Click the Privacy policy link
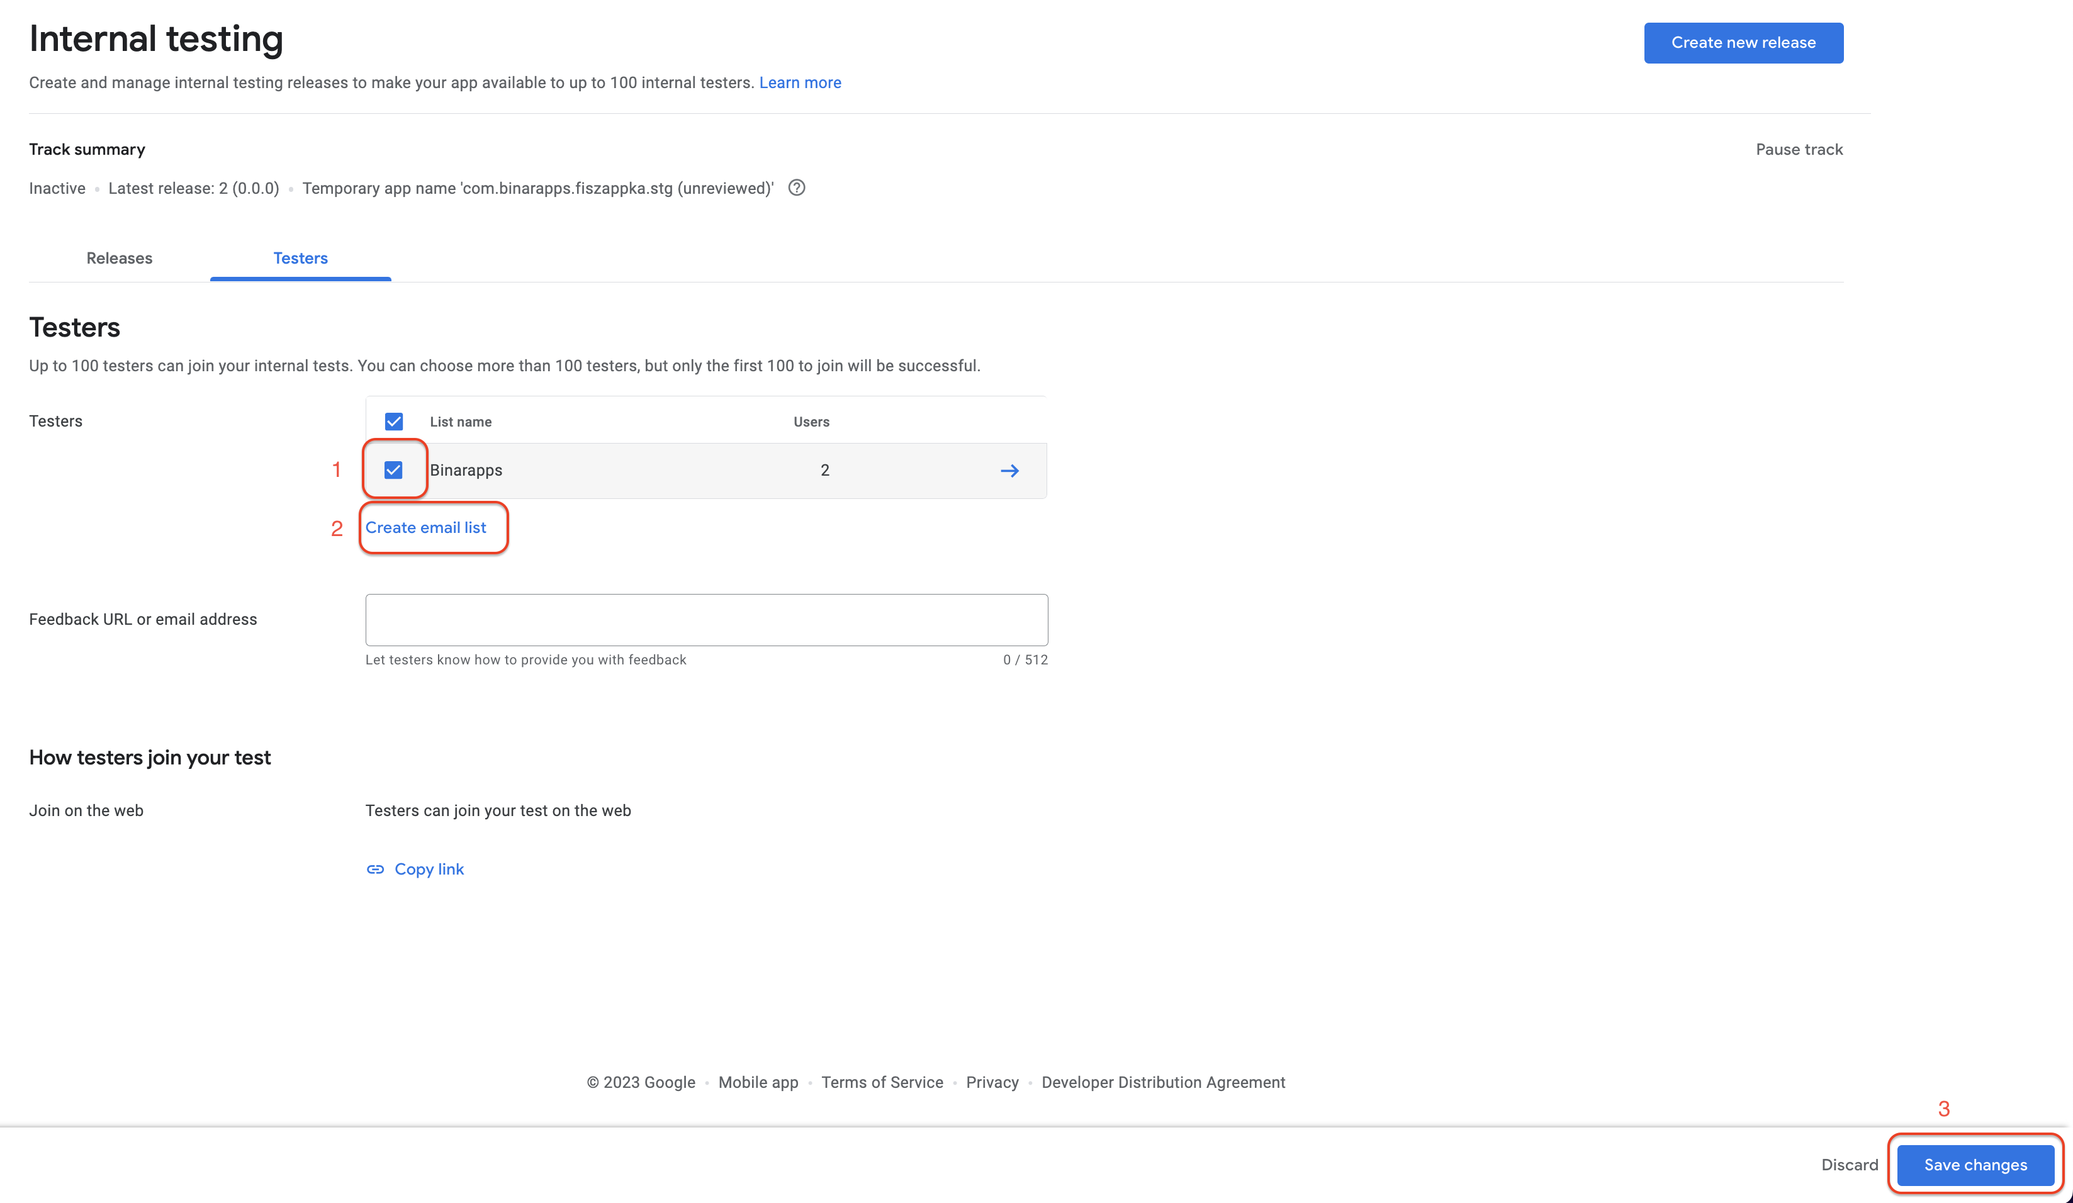Image resolution: width=2073 pixels, height=1203 pixels. tap(992, 1083)
